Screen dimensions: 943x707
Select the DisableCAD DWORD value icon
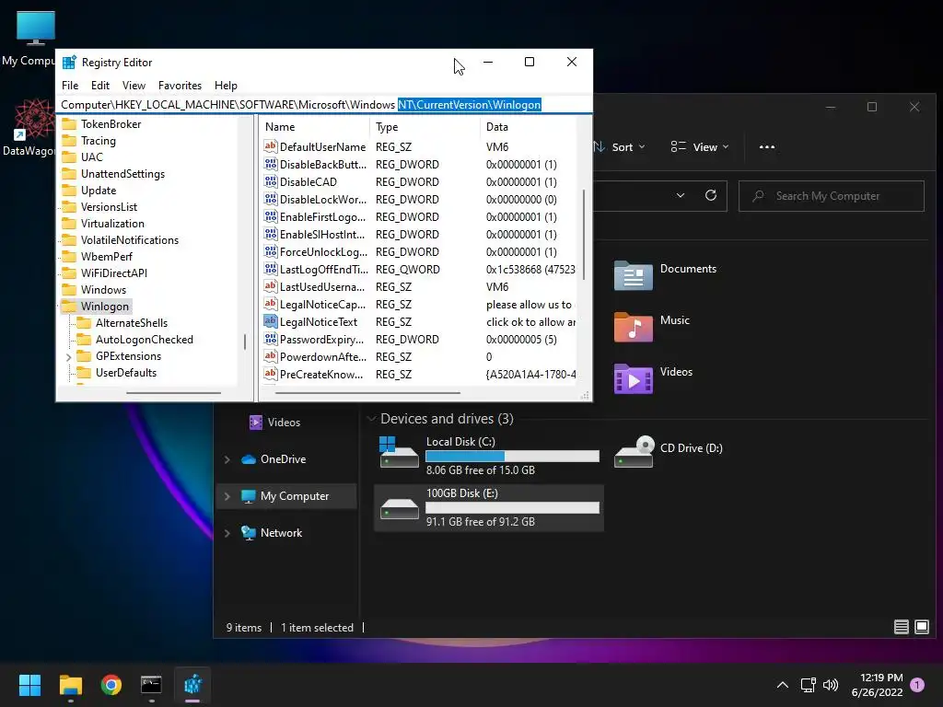click(271, 181)
